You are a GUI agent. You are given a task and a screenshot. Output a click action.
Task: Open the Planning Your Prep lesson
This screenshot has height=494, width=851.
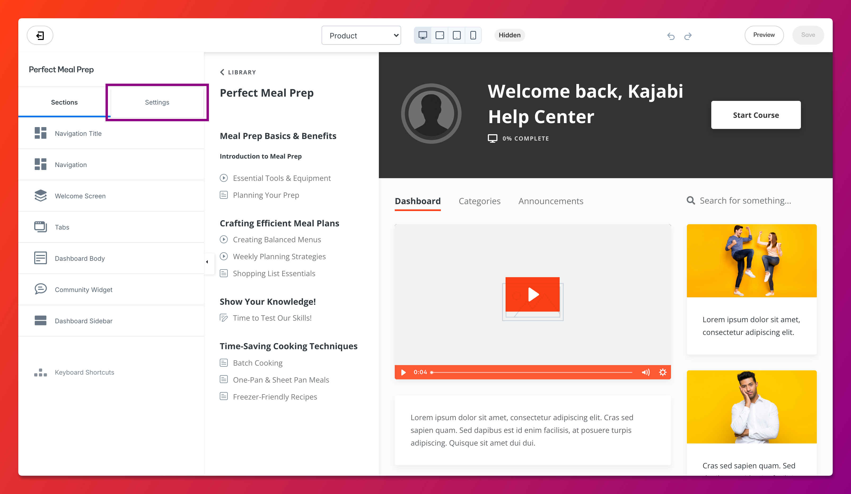point(266,195)
